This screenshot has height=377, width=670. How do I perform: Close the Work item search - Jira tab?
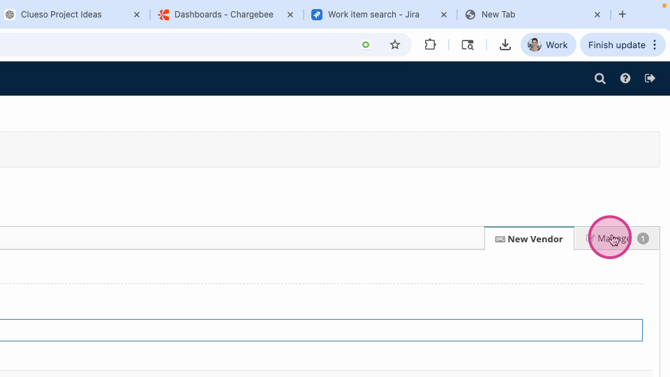coord(444,15)
